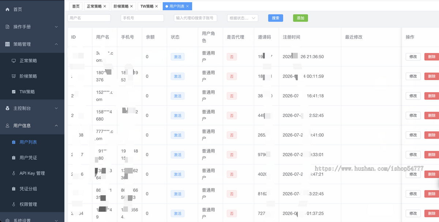Switch to the 阶梯策略 tab

coord(124,6)
